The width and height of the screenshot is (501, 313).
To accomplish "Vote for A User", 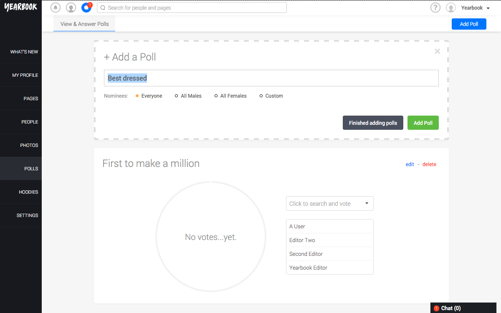I will pyautogui.click(x=330, y=226).
